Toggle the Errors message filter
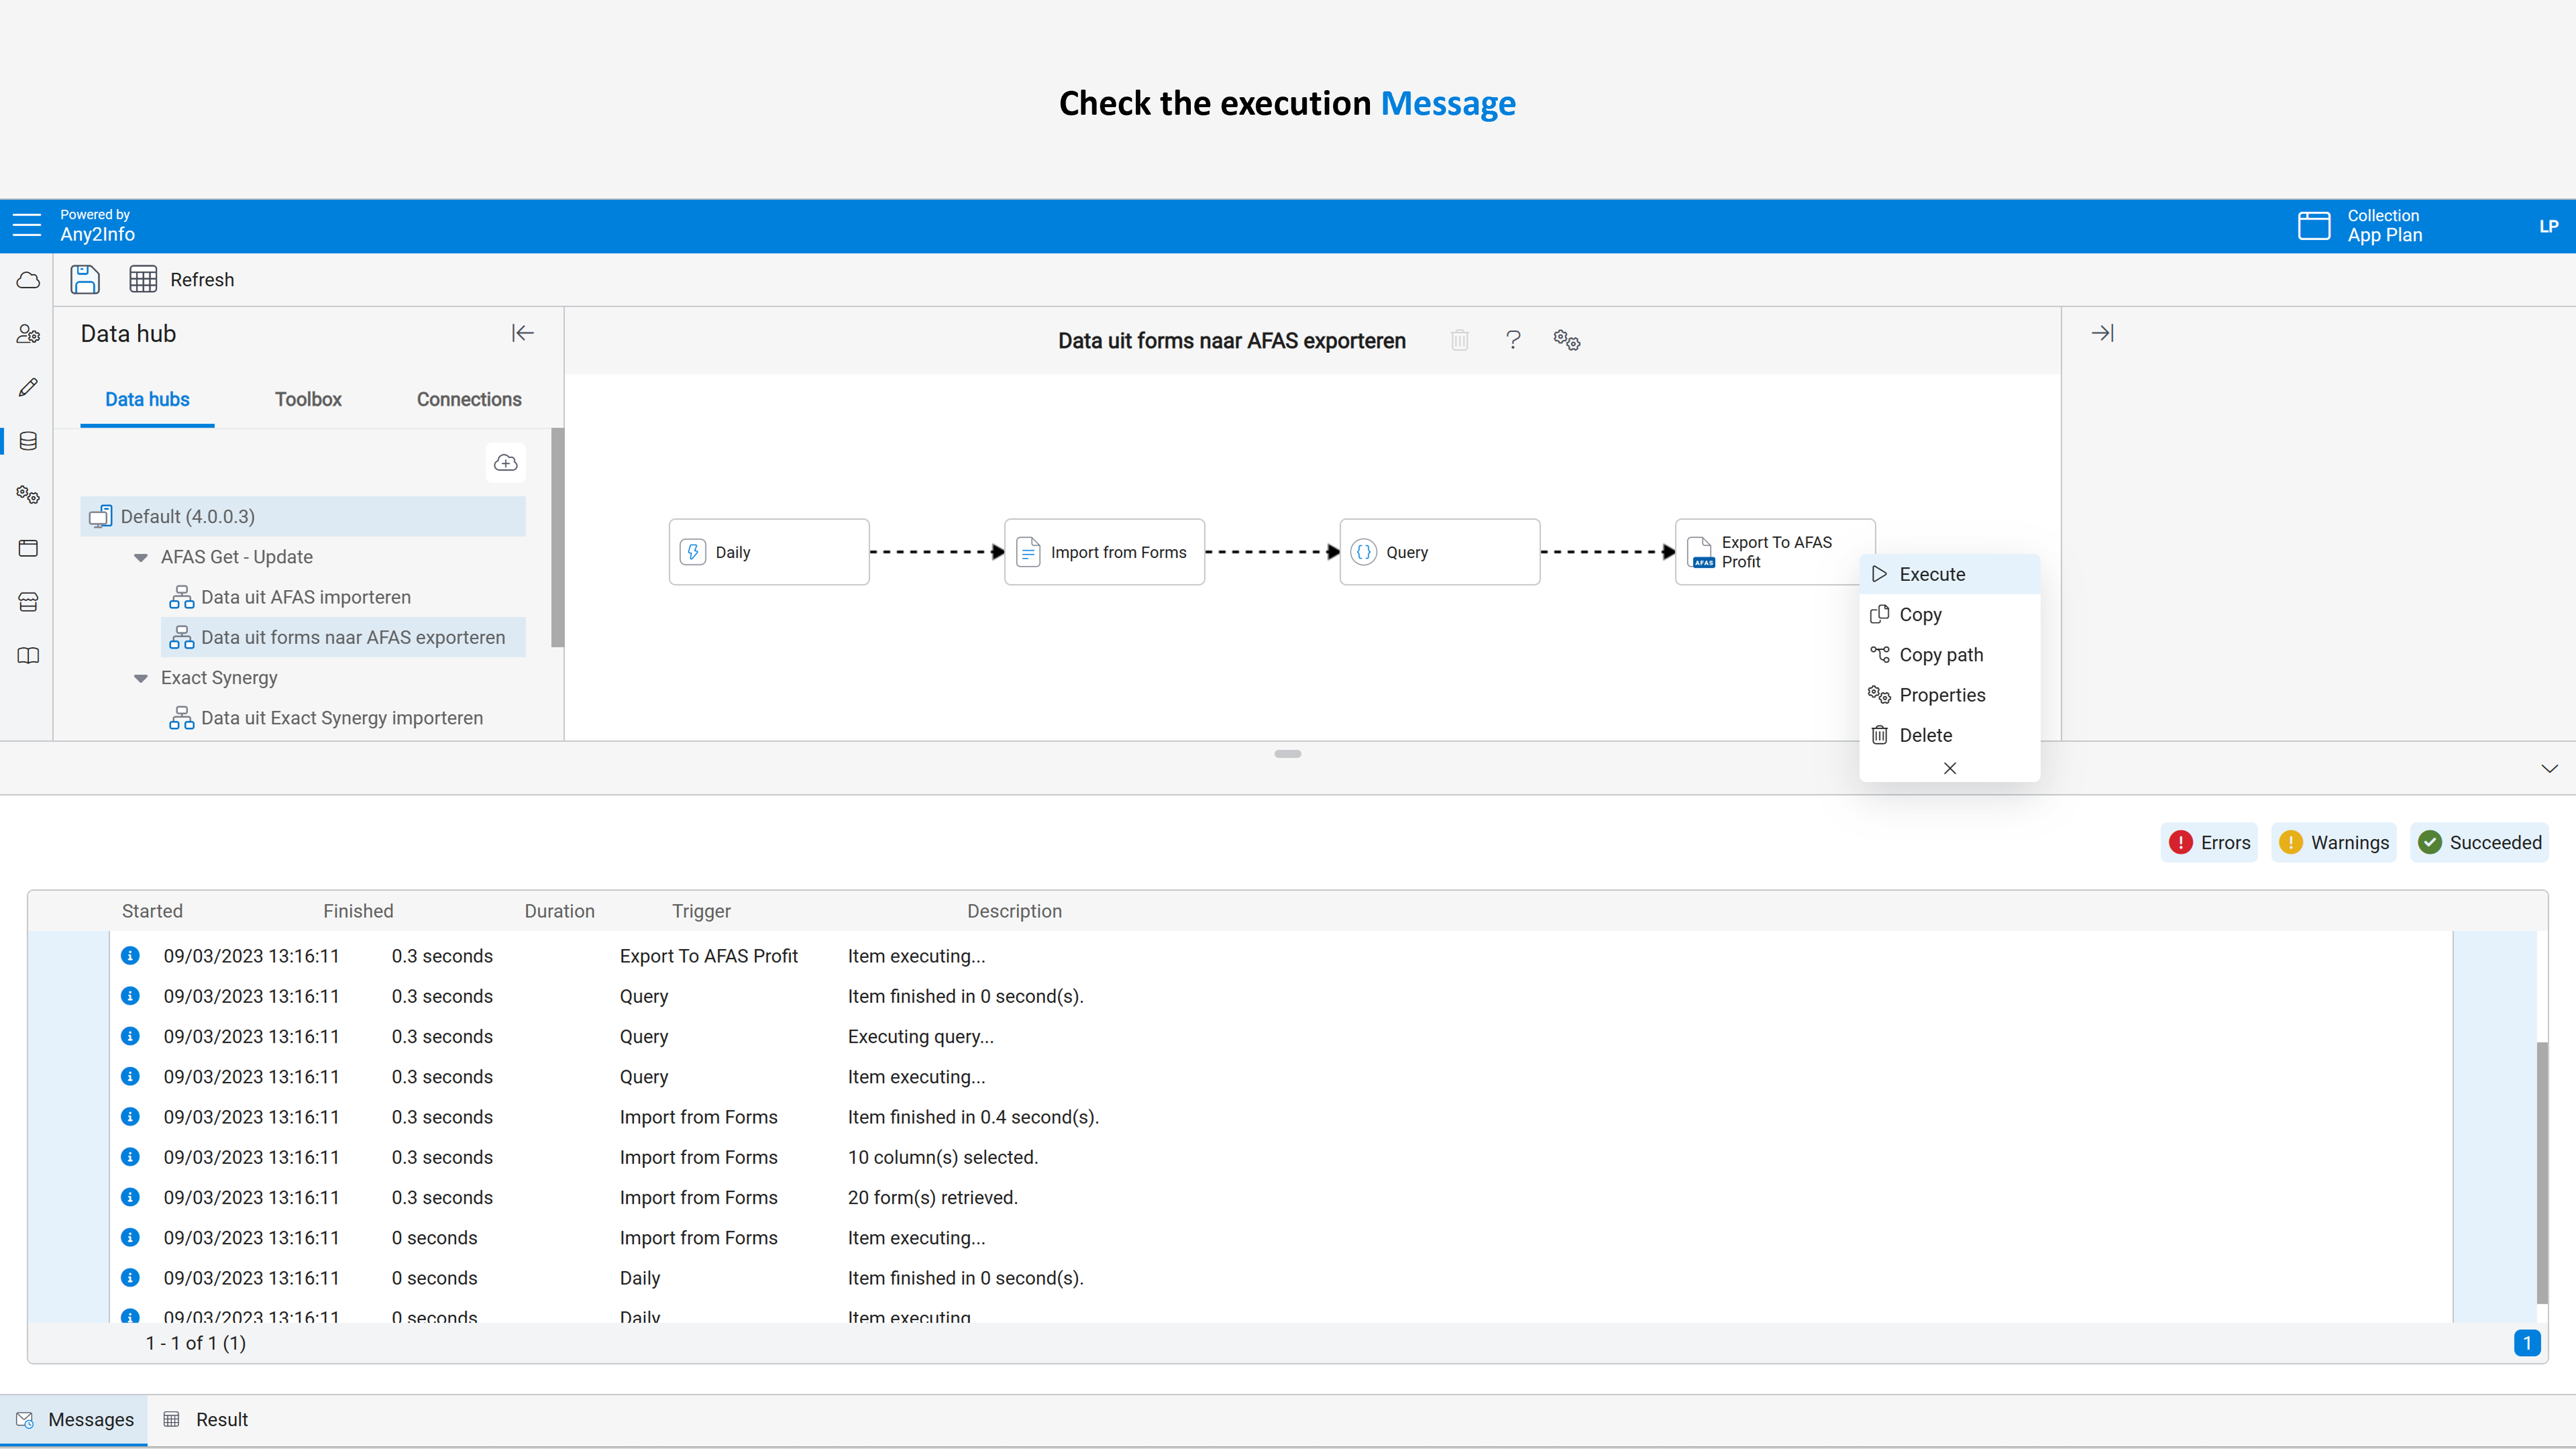The height and width of the screenshot is (1449, 2576). [2209, 842]
